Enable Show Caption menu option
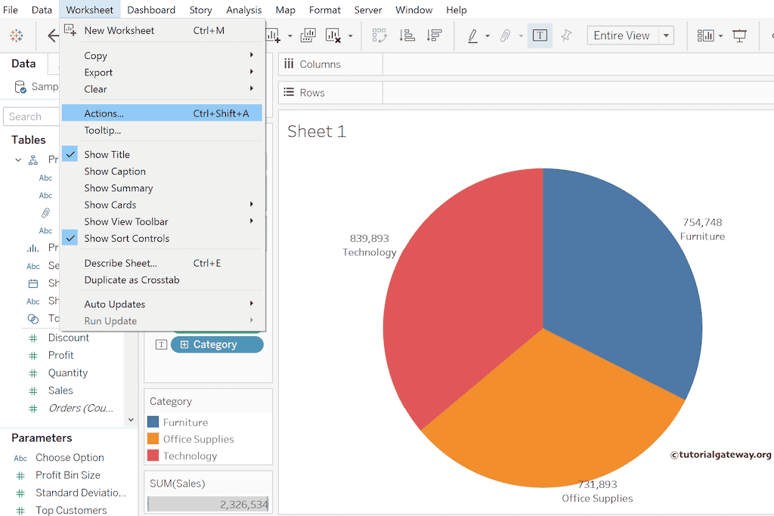This screenshot has height=516, width=774. (x=115, y=171)
